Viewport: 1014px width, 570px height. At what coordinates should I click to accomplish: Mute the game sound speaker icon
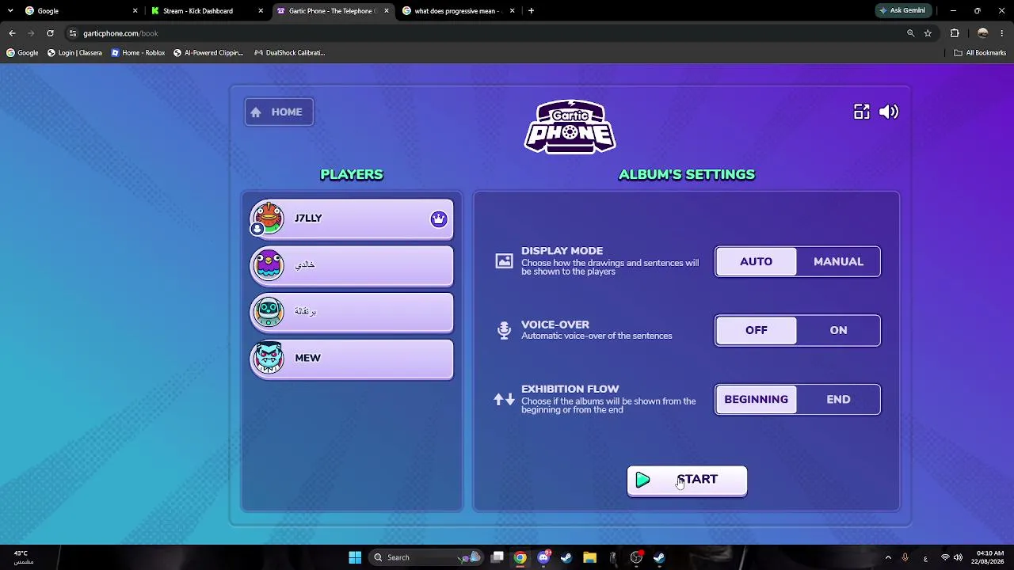889,112
